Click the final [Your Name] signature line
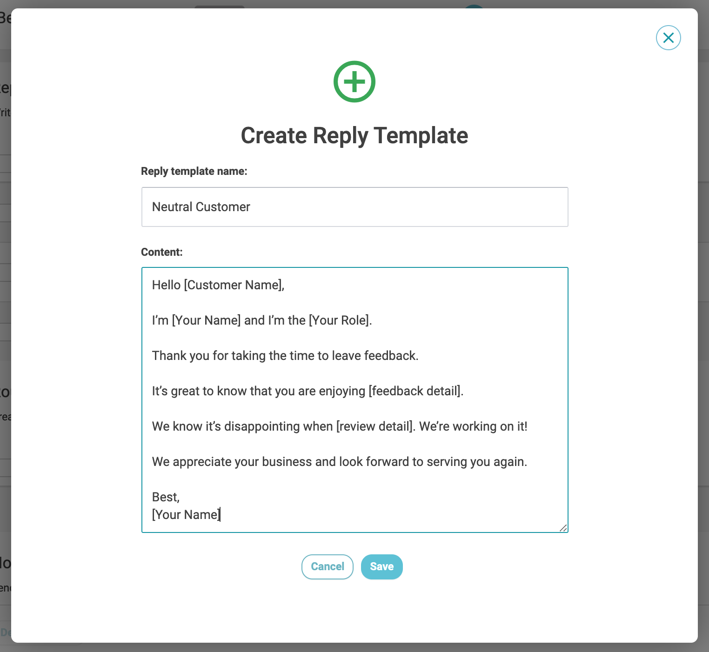 (x=186, y=515)
